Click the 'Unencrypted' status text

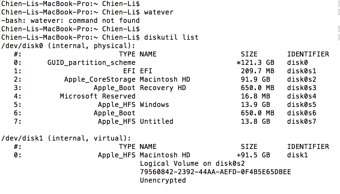coord(163,180)
